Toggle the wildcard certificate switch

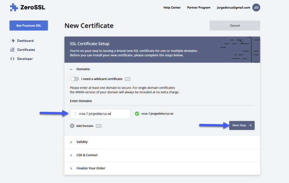(75, 79)
